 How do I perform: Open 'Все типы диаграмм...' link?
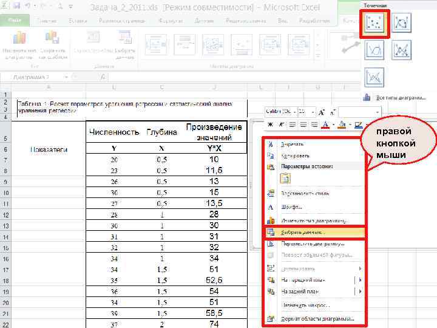click(x=401, y=98)
